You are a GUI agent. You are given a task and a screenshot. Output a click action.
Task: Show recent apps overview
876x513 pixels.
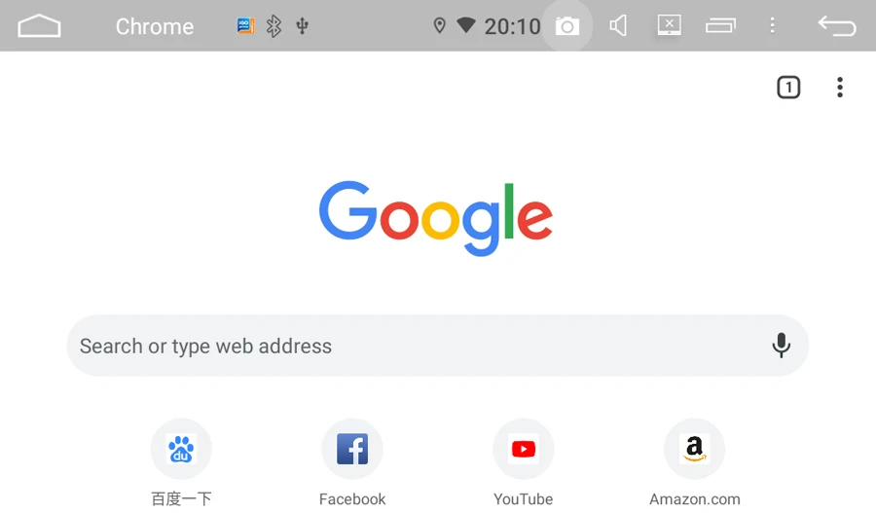[720, 25]
